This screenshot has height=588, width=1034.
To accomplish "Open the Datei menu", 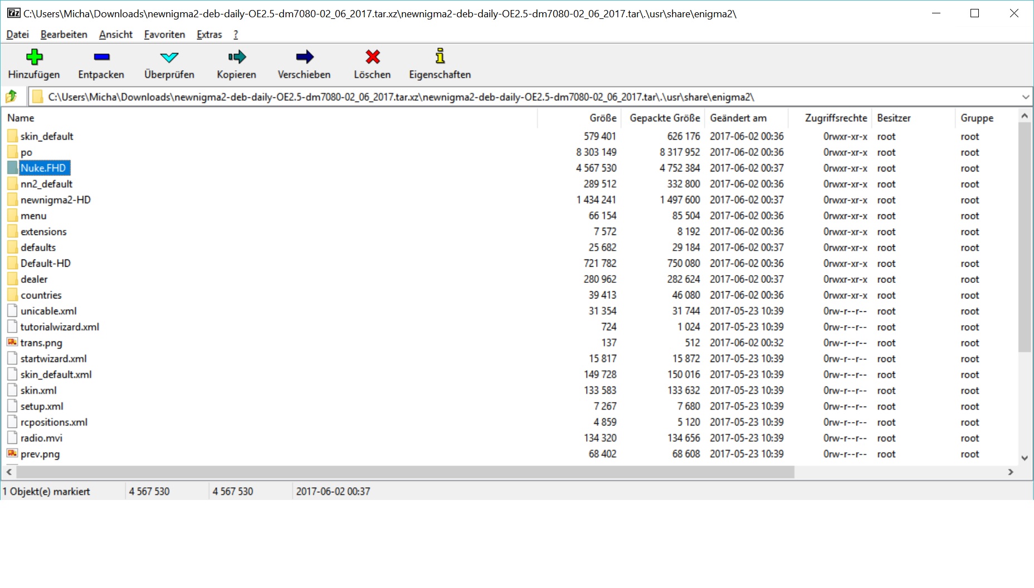I will pos(18,35).
